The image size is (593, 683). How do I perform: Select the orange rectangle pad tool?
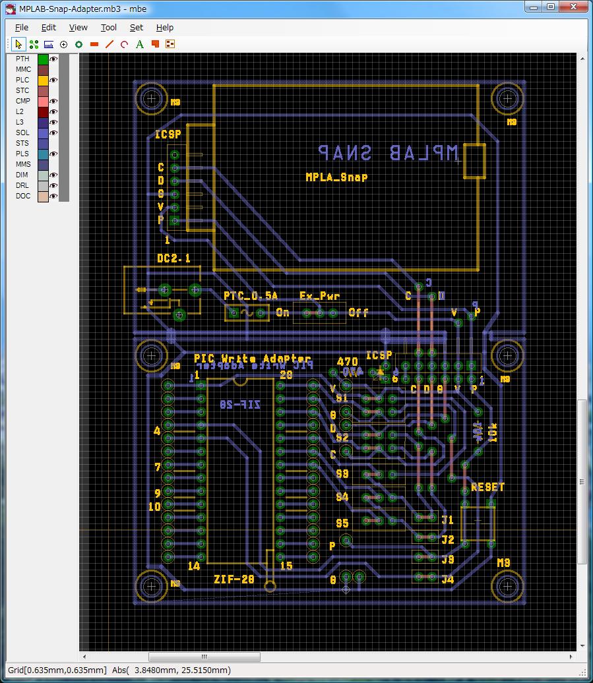point(94,44)
